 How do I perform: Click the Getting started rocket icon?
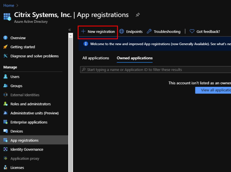point(6,47)
